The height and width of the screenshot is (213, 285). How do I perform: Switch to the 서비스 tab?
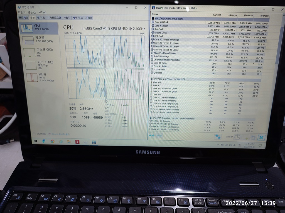point(89,17)
